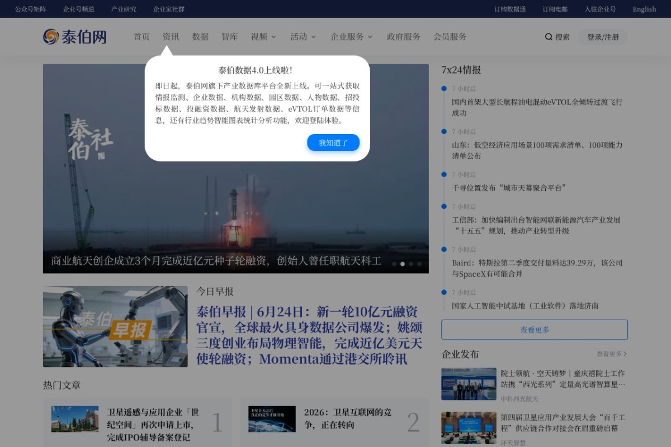Open hot article 2026：卫星互联网的竞争
The image size is (671, 447).
tap(348, 419)
